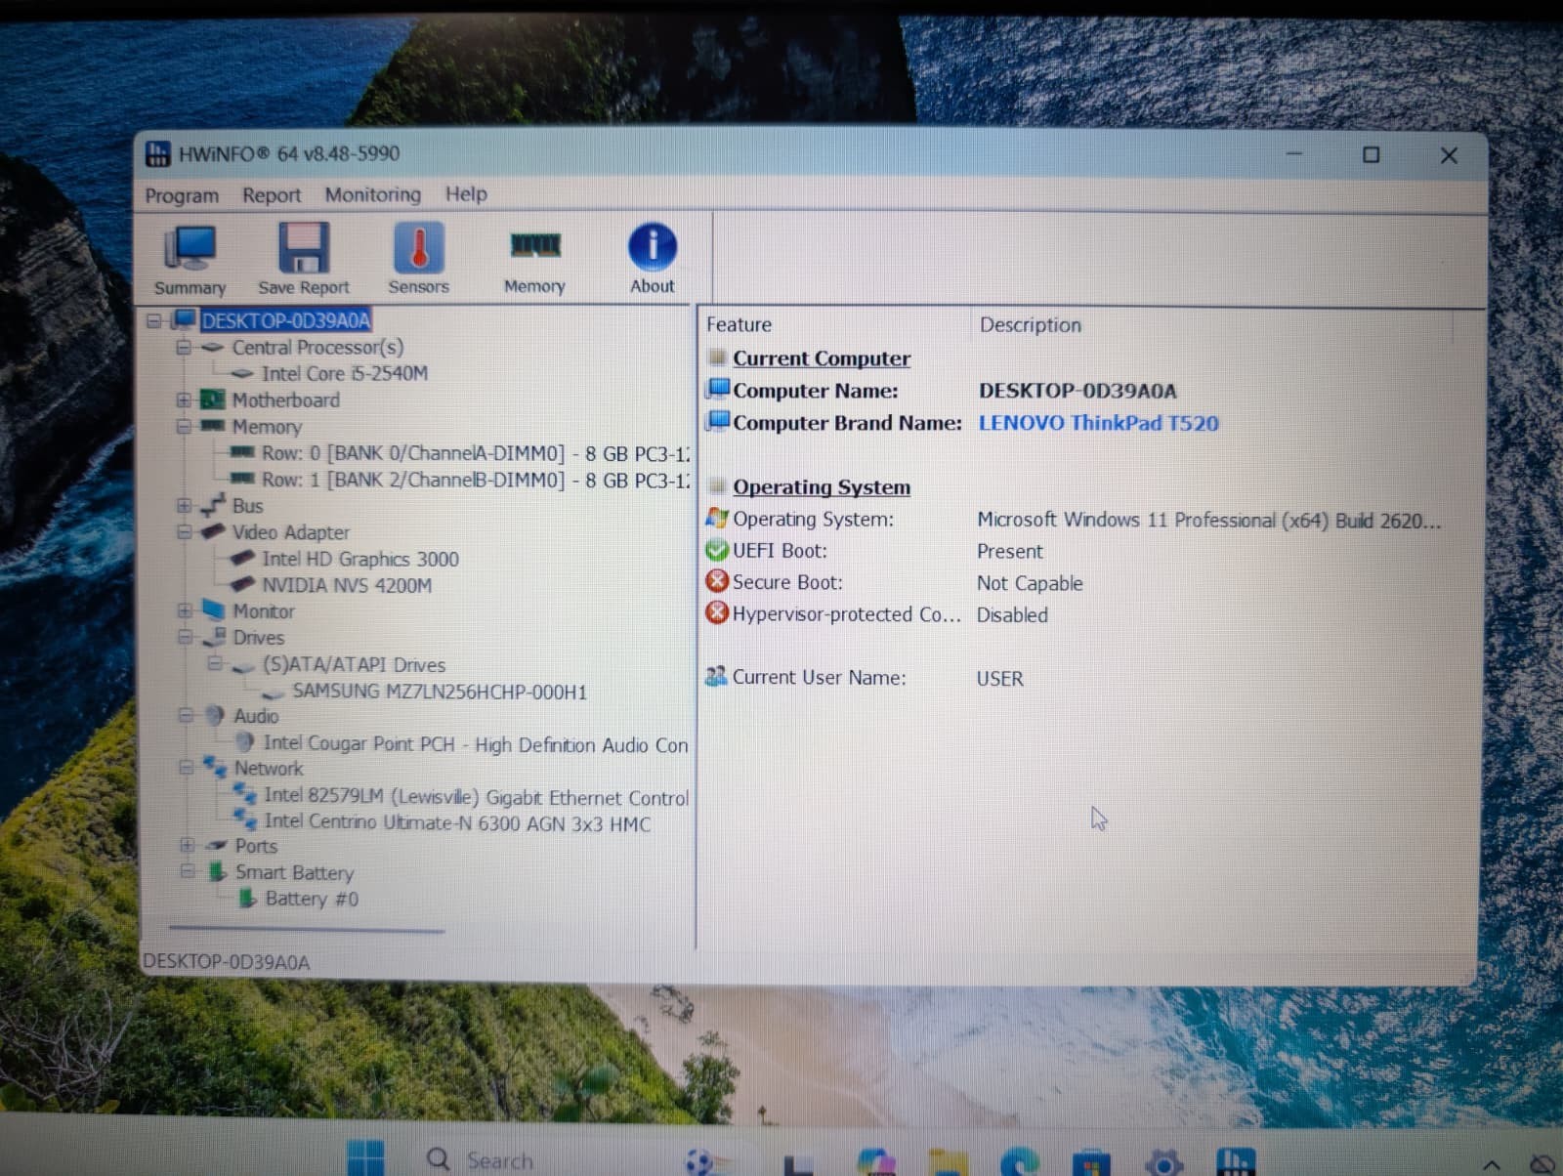Click the Description column header
The image size is (1563, 1176).
[x=1030, y=324]
